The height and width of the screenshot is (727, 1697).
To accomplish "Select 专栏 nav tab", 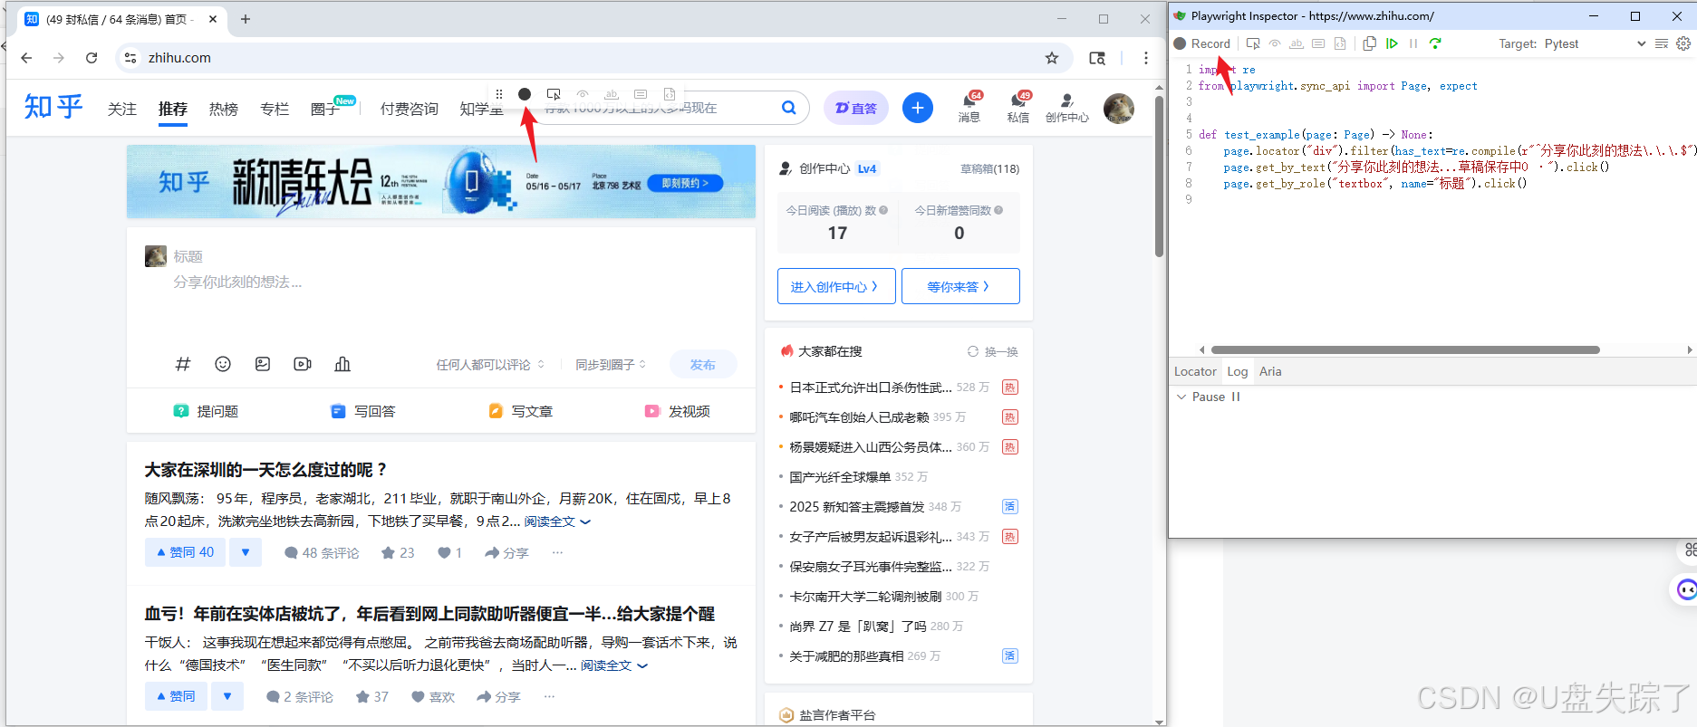I will click(275, 109).
